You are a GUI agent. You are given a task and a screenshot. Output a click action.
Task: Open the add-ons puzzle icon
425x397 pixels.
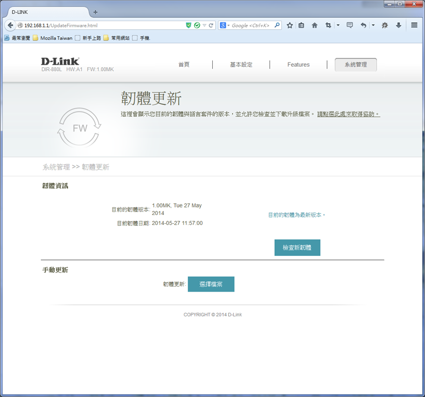385,25
